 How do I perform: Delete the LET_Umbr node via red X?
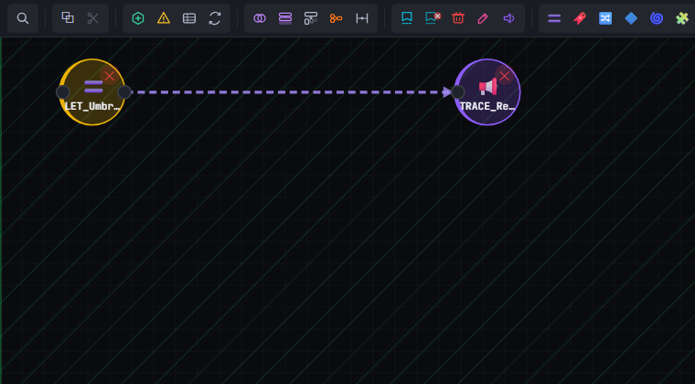pos(109,76)
